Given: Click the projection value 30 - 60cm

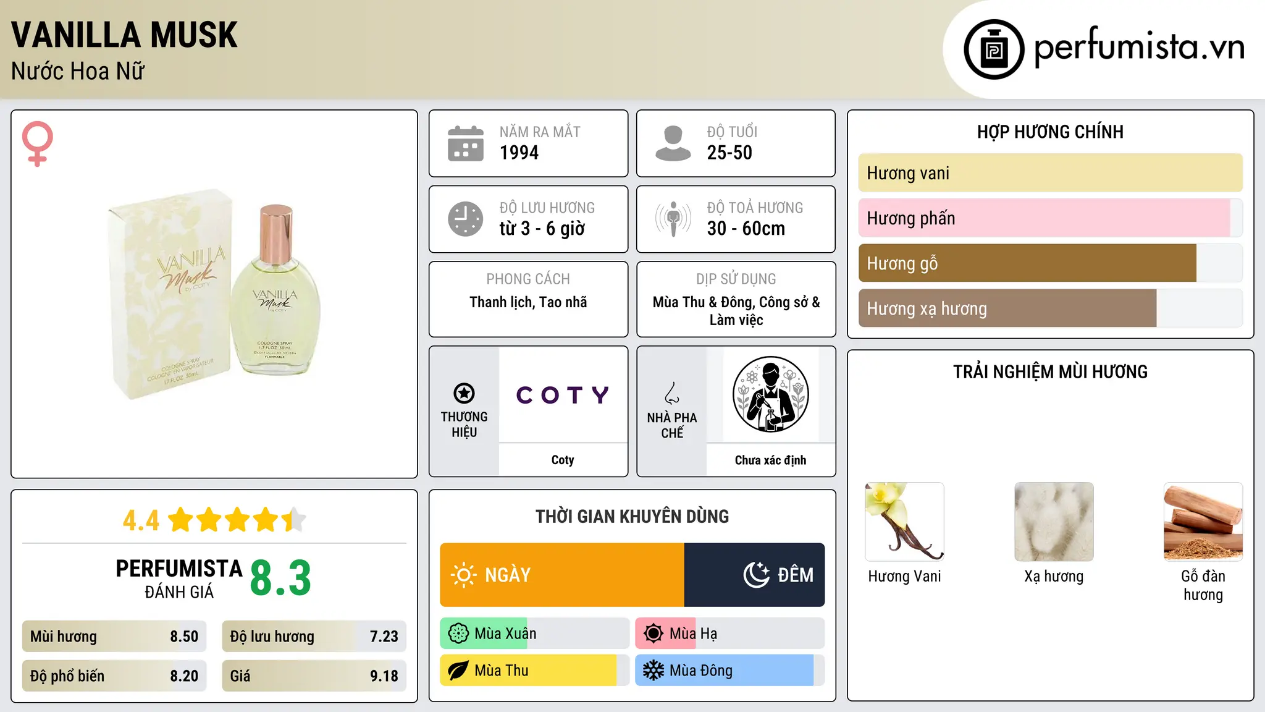Looking at the screenshot, I should pyautogui.click(x=746, y=229).
